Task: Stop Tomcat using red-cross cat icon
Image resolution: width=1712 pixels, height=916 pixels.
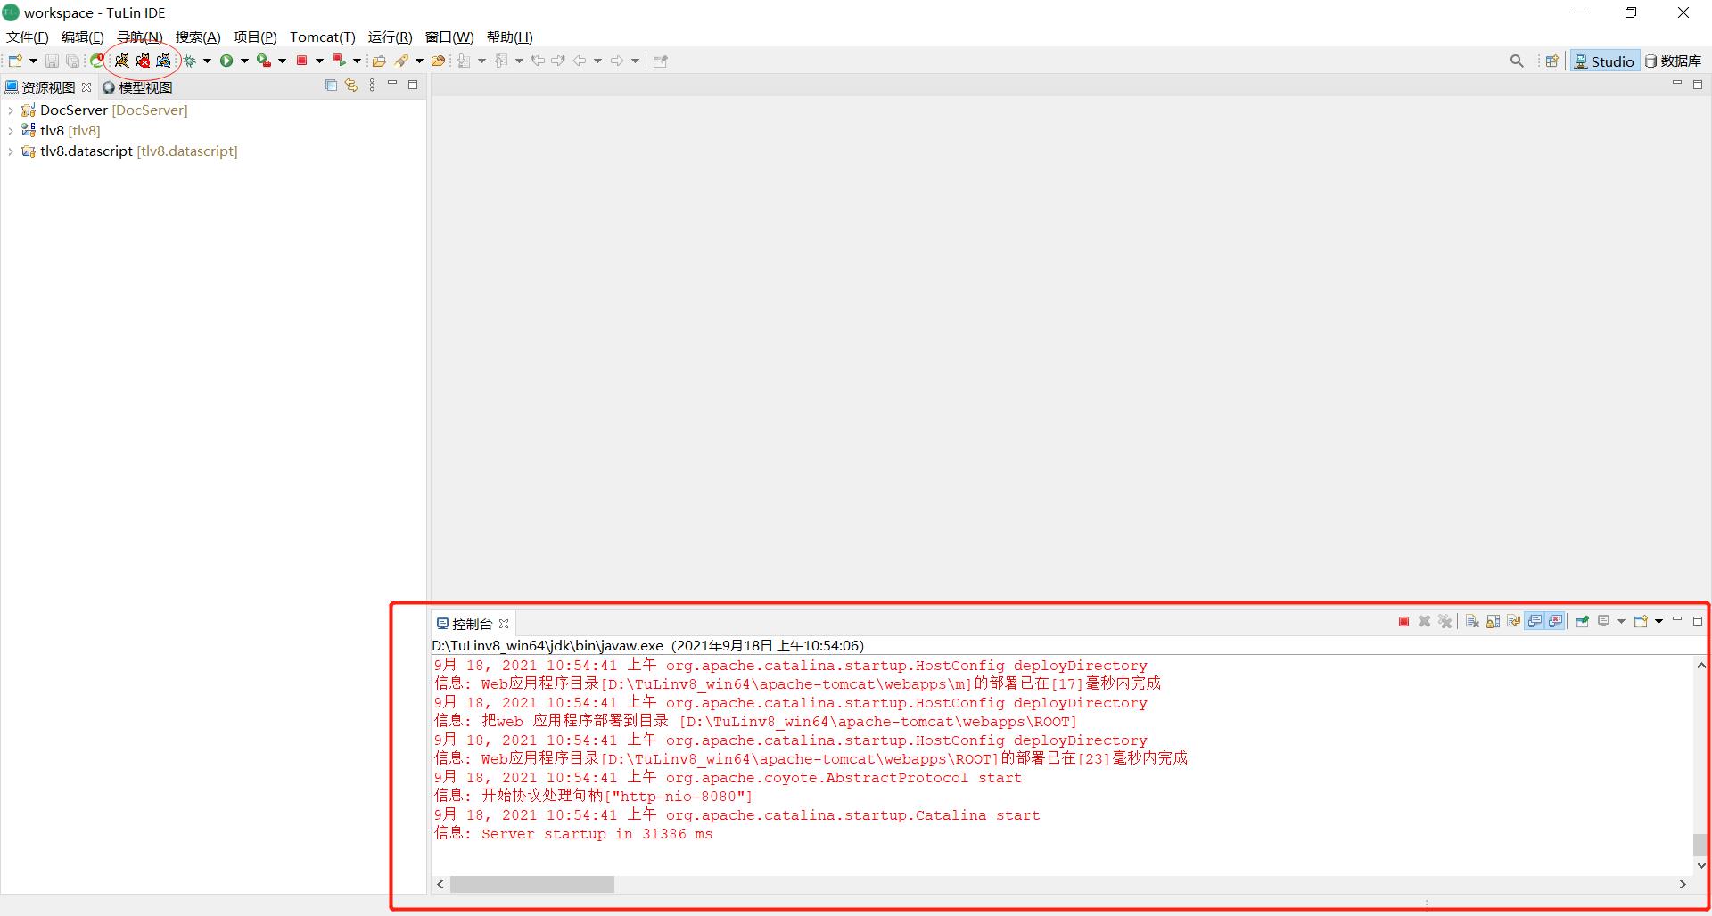Action: [x=143, y=61]
